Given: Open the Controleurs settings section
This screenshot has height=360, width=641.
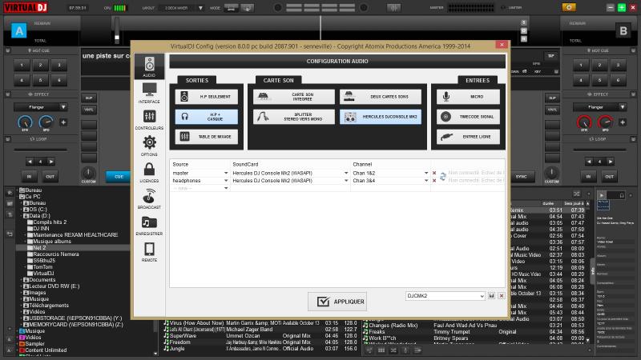Looking at the screenshot, I should click(149, 120).
